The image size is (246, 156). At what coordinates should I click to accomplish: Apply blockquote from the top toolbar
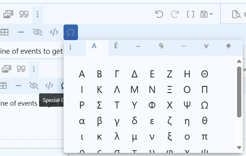pos(24,14)
